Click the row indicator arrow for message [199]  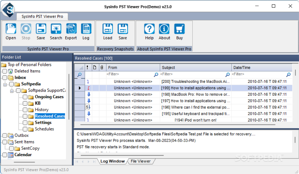pyautogui.click(x=80, y=88)
